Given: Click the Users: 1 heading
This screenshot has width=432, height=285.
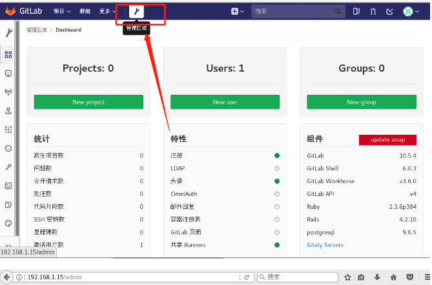Looking at the screenshot, I should [225, 68].
